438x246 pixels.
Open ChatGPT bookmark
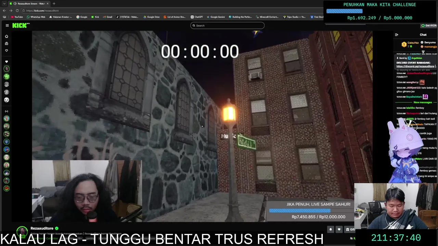coord(197,17)
